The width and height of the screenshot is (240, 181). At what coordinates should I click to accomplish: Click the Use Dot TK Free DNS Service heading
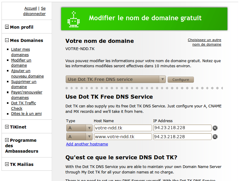pyautogui.click(x=109, y=97)
